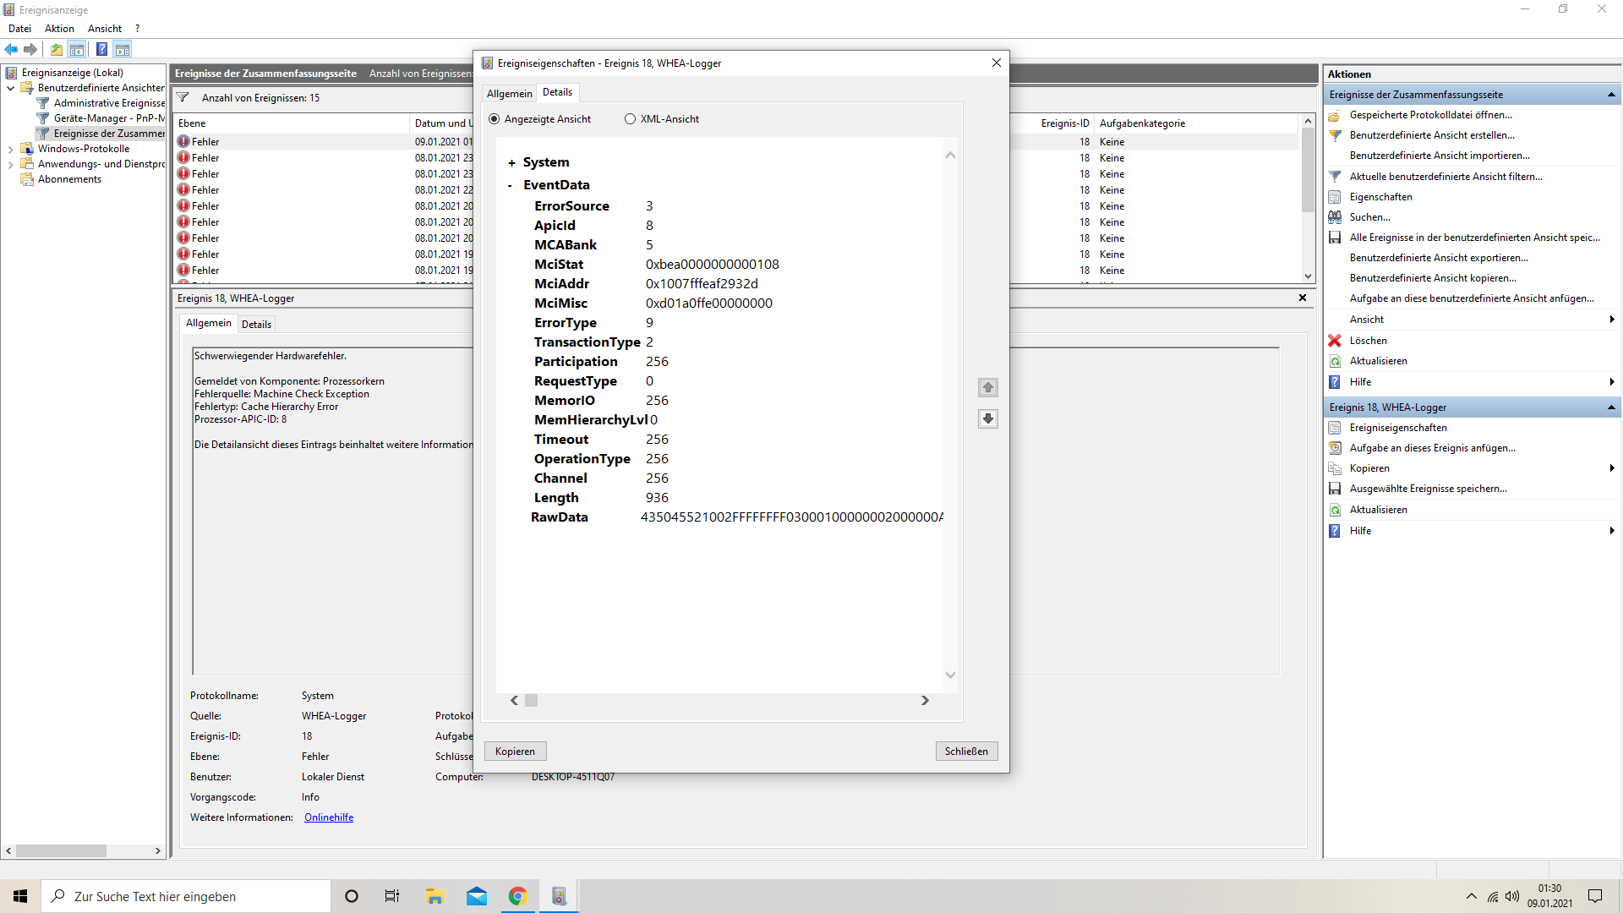Expand the System node
Image resolution: width=1623 pixels, height=913 pixels.
click(x=511, y=163)
